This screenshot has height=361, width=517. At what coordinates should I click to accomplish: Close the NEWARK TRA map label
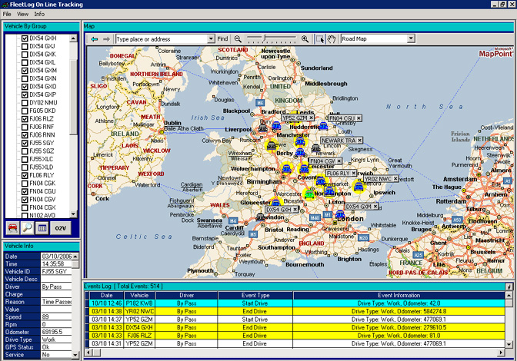360,141
